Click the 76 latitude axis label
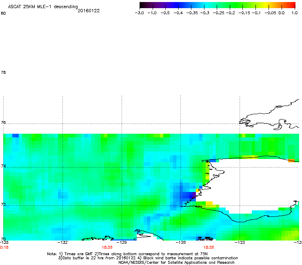Screen dimensions: 302x265 click(3, 122)
